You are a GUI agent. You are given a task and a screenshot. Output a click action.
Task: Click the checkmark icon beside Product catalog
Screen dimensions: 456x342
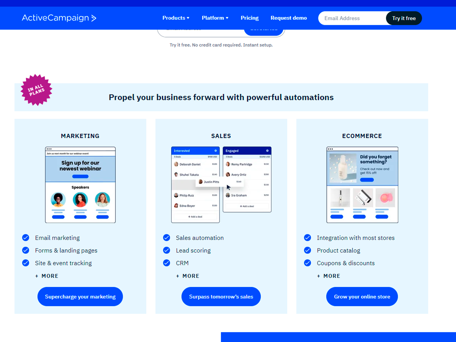(x=308, y=250)
